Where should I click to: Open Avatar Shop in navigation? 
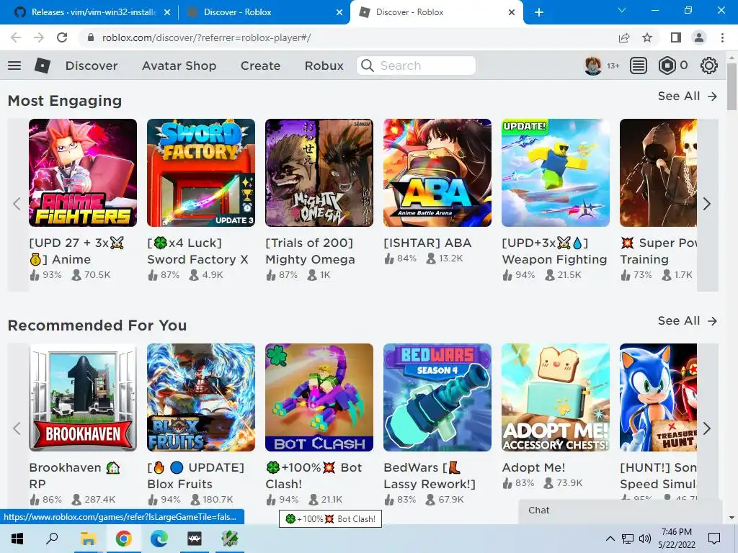pos(179,66)
